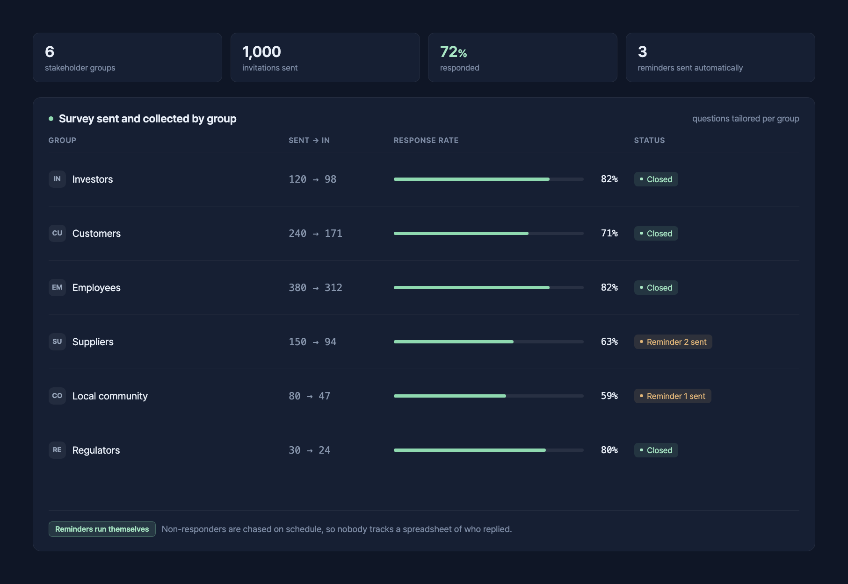Click the SU badge beside Suppliers
Image resolution: width=848 pixels, height=584 pixels.
click(57, 342)
